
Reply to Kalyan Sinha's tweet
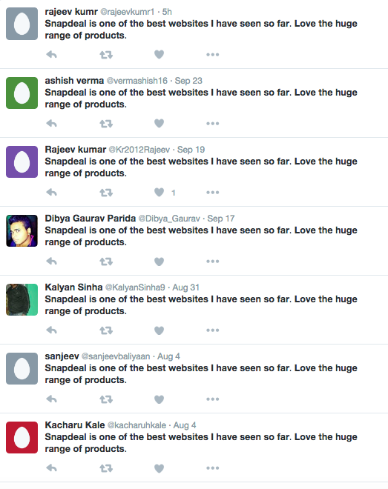[x=52, y=330]
